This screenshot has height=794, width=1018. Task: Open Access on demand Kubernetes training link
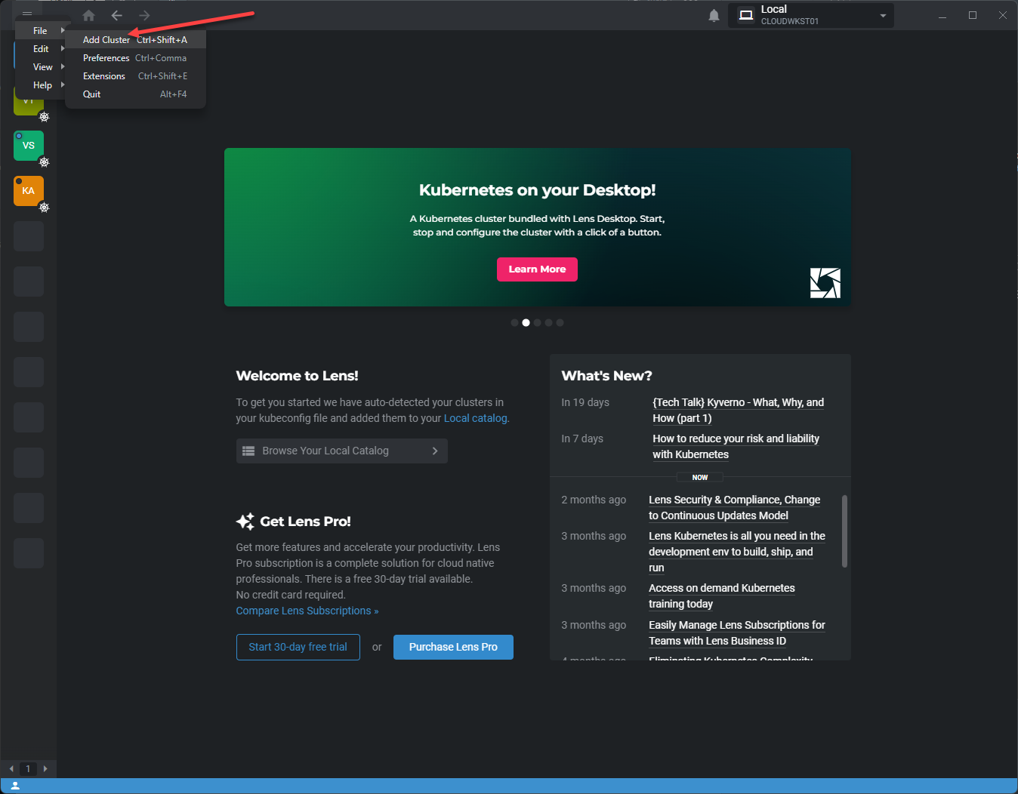pos(721,596)
